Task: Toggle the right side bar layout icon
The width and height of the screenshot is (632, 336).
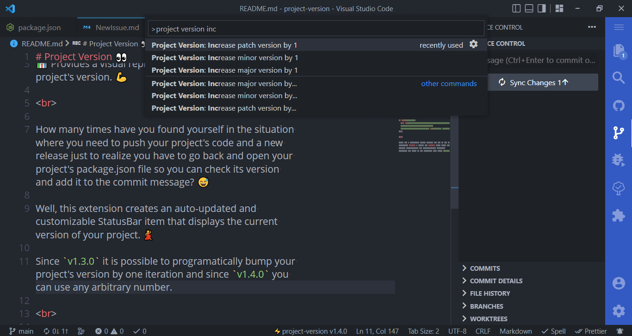Action: pyautogui.click(x=542, y=8)
